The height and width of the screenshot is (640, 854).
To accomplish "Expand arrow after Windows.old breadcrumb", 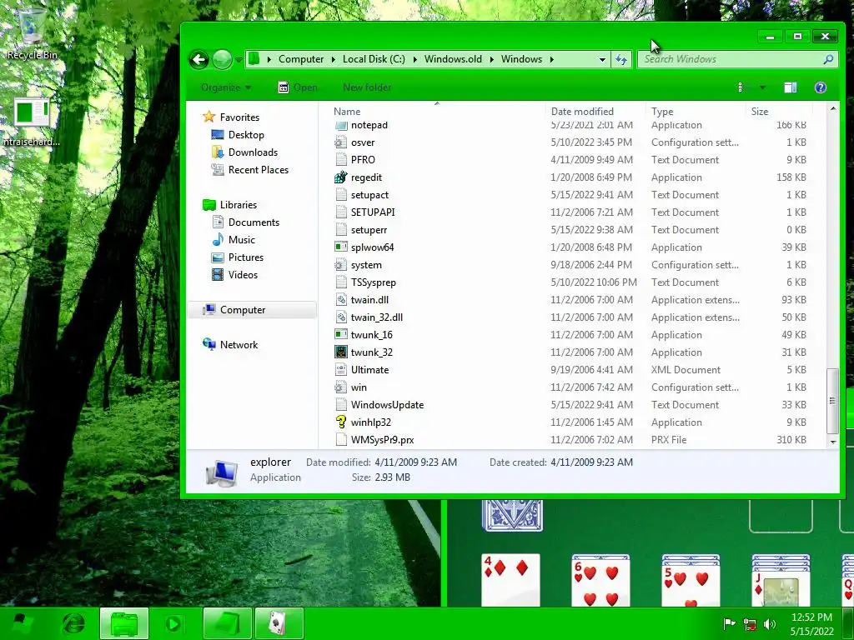I will [491, 59].
